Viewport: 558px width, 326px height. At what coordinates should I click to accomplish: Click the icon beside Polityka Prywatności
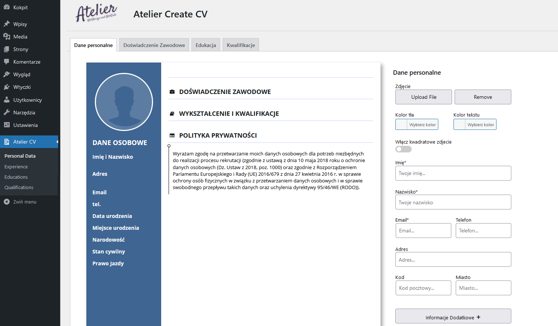point(172,135)
